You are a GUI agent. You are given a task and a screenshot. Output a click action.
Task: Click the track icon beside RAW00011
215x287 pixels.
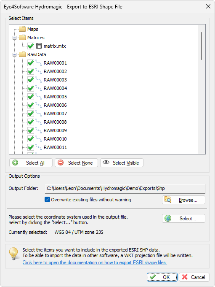[39, 147]
